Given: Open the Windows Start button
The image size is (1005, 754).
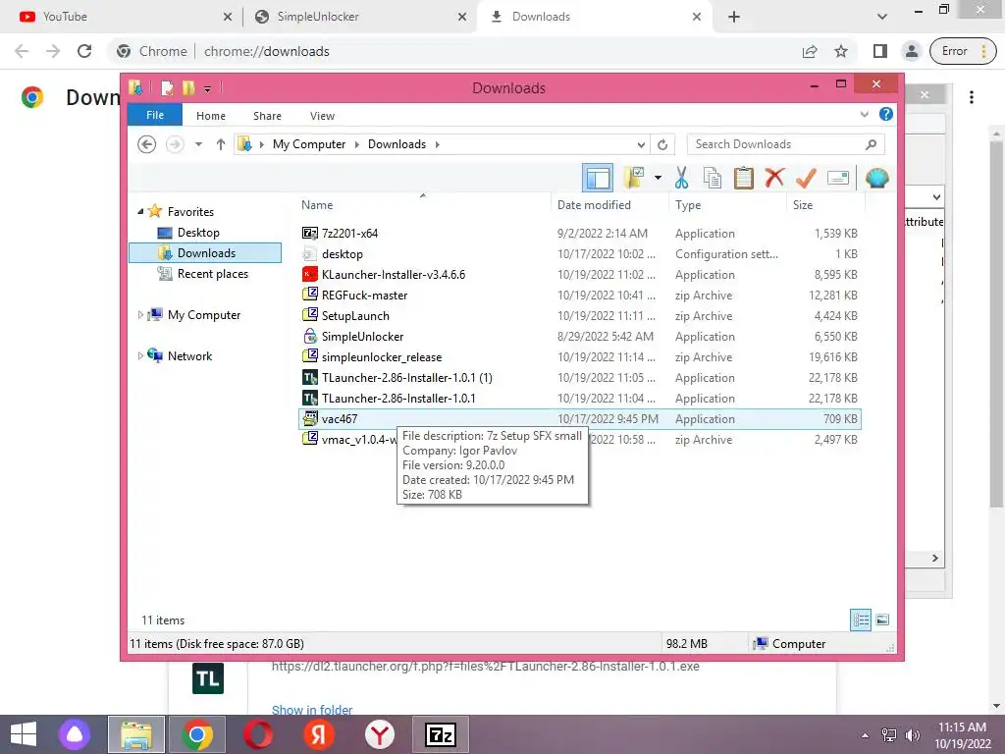Looking at the screenshot, I should pos(24,734).
